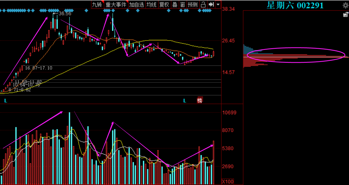Image resolution: width=349 pixels, height=185 pixels.
Task: Open 重大事件 major events
Action: coord(116,4)
